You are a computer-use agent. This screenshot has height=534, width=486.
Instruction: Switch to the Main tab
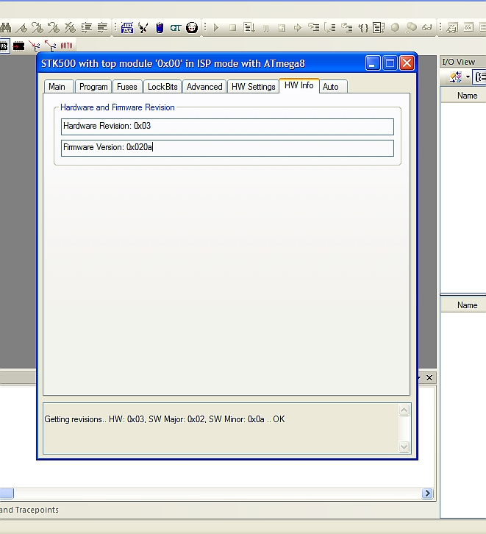click(x=59, y=87)
